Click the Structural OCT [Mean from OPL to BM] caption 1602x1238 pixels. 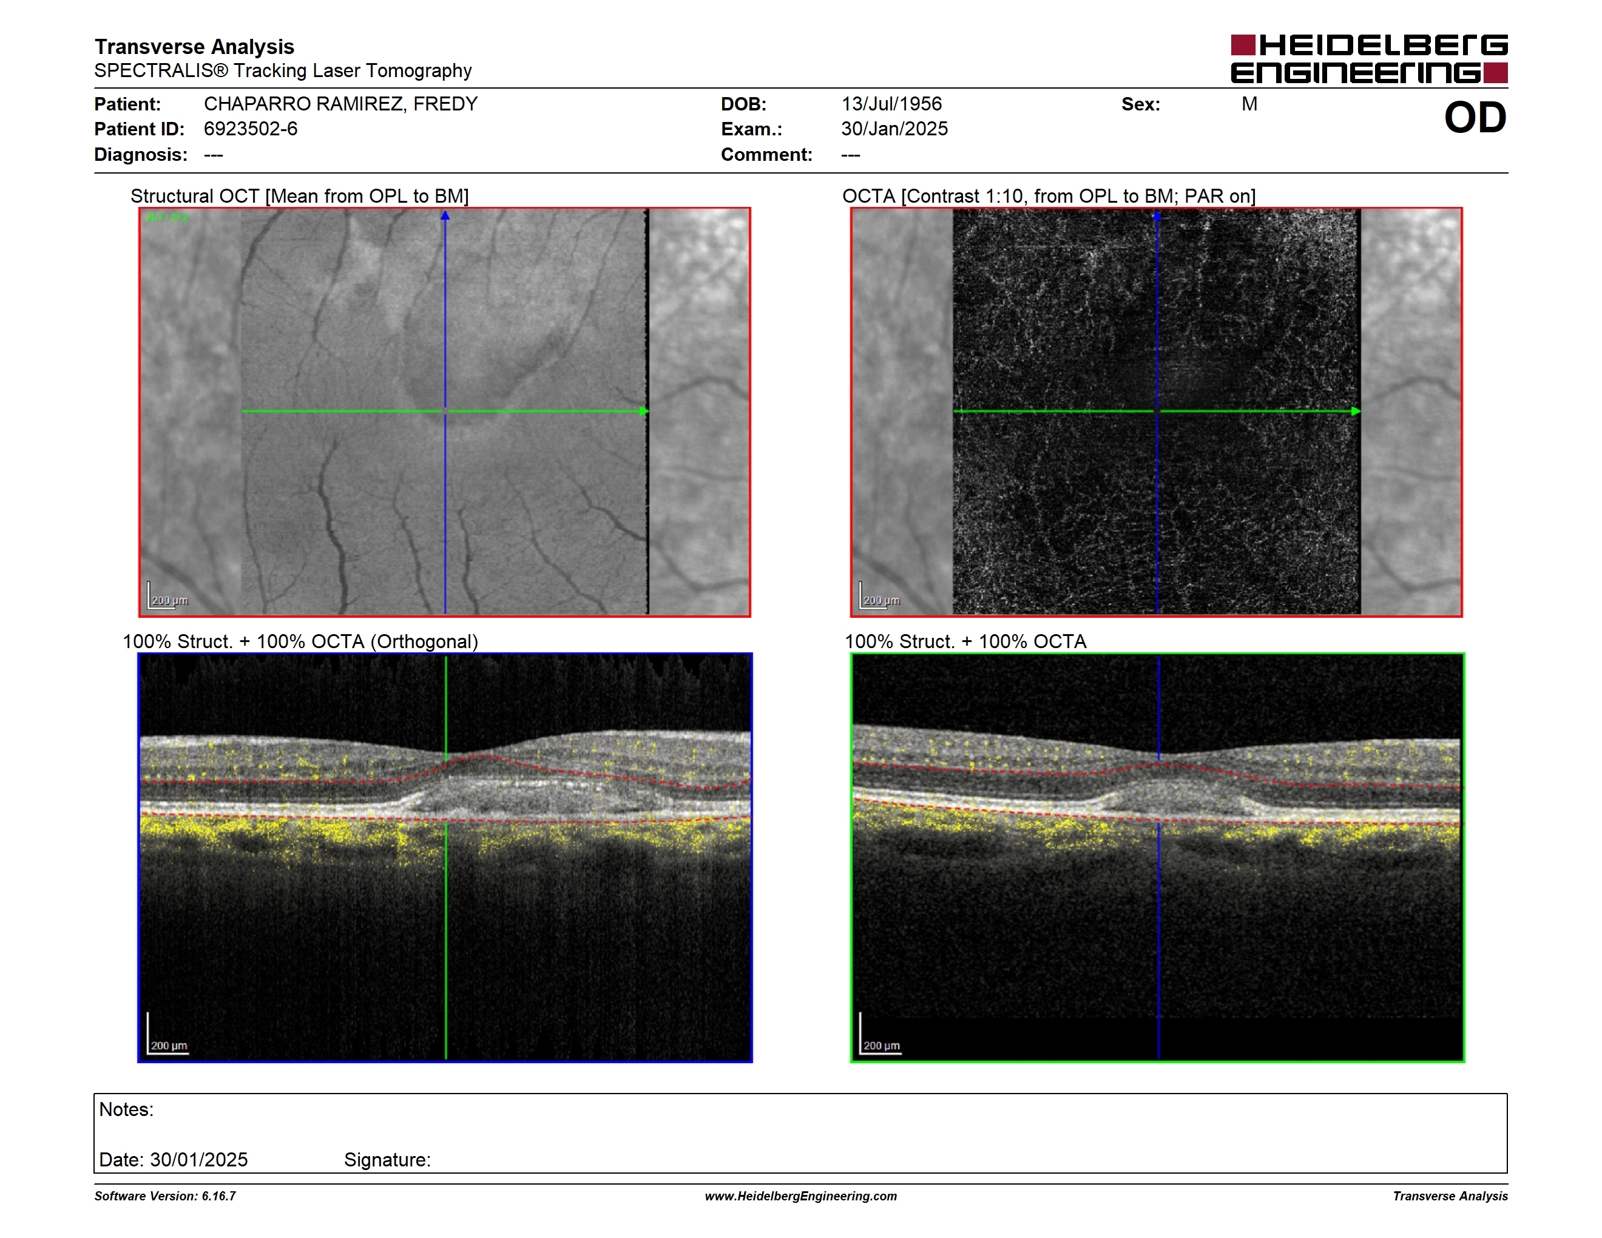point(299,196)
